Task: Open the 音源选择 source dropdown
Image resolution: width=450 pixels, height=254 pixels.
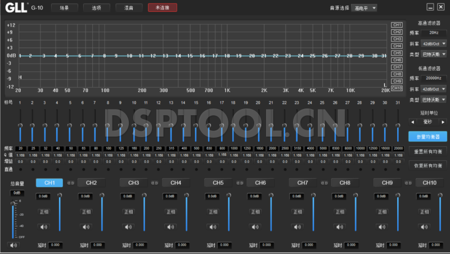Action: [367, 8]
